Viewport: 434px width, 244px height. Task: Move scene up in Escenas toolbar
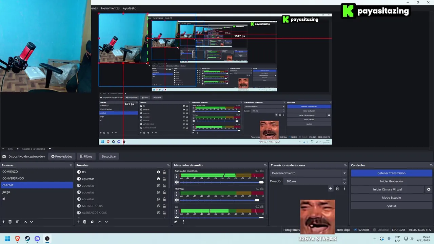click(x=25, y=222)
